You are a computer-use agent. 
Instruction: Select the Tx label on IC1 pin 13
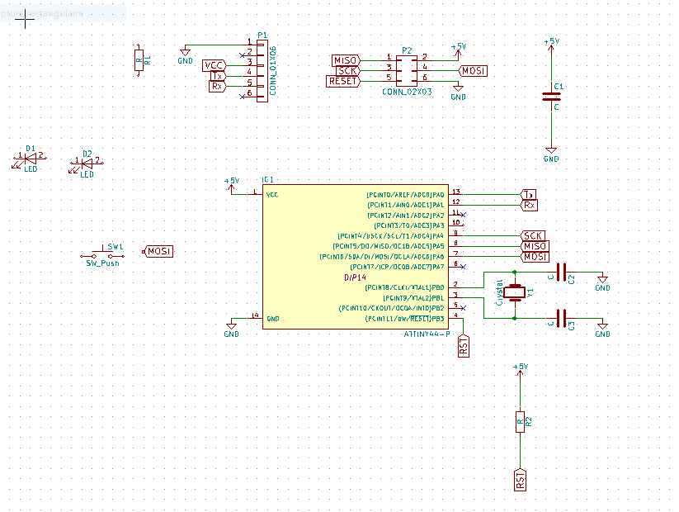coord(528,194)
